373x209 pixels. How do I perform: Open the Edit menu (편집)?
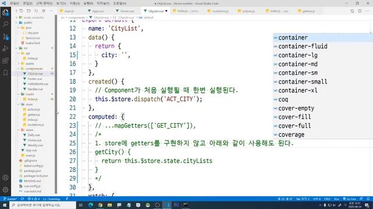27,3
